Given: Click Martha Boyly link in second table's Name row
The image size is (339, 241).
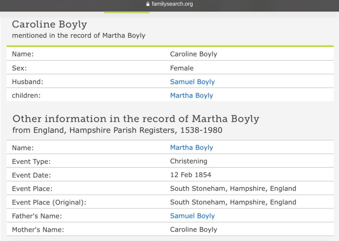Looking at the screenshot, I should click(x=191, y=148).
